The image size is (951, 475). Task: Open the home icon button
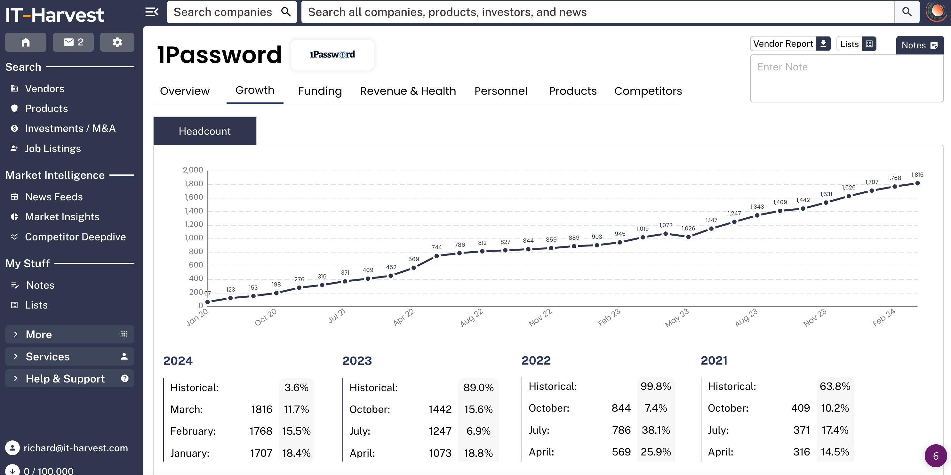(26, 42)
